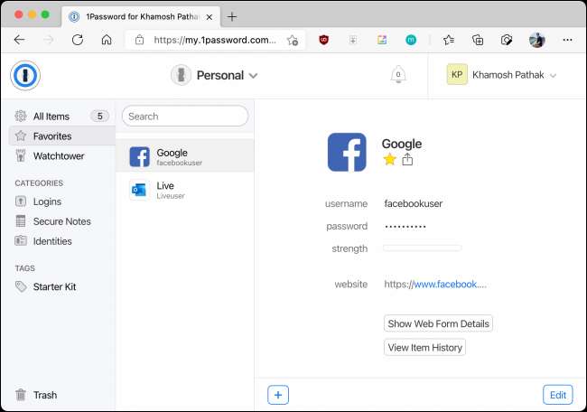Click the colorful square extension icon

(382, 40)
